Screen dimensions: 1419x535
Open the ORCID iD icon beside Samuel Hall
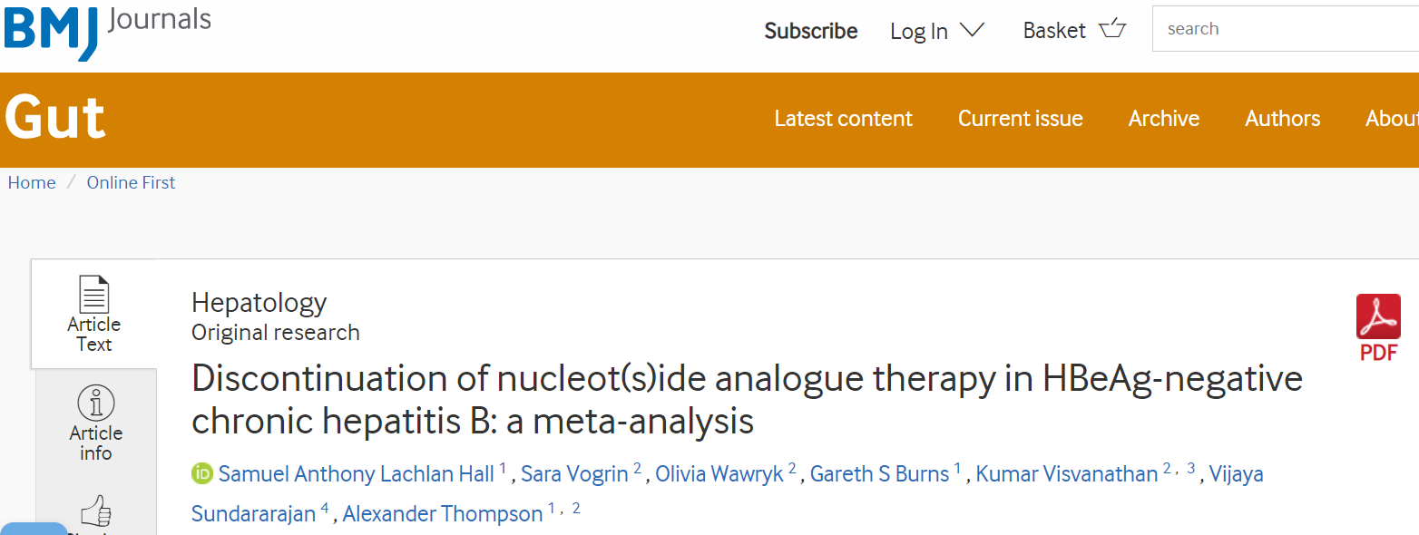click(x=201, y=473)
